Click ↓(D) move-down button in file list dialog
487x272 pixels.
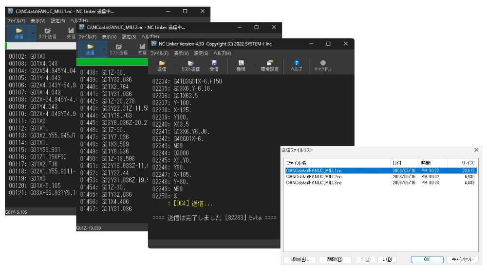click(387, 259)
